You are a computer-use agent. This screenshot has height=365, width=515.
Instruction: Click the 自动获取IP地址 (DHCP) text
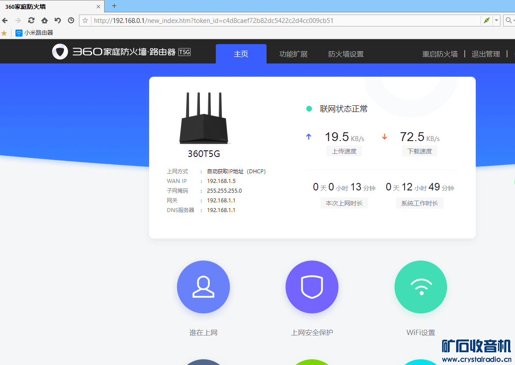[x=236, y=171]
